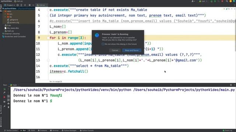Click Stop and Rerun in dialog
Viewport: 236px width, 132px height.
pyautogui.click(x=132, y=50)
